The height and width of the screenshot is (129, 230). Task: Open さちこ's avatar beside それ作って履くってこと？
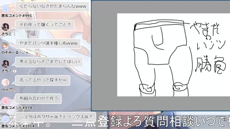(5, 27)
